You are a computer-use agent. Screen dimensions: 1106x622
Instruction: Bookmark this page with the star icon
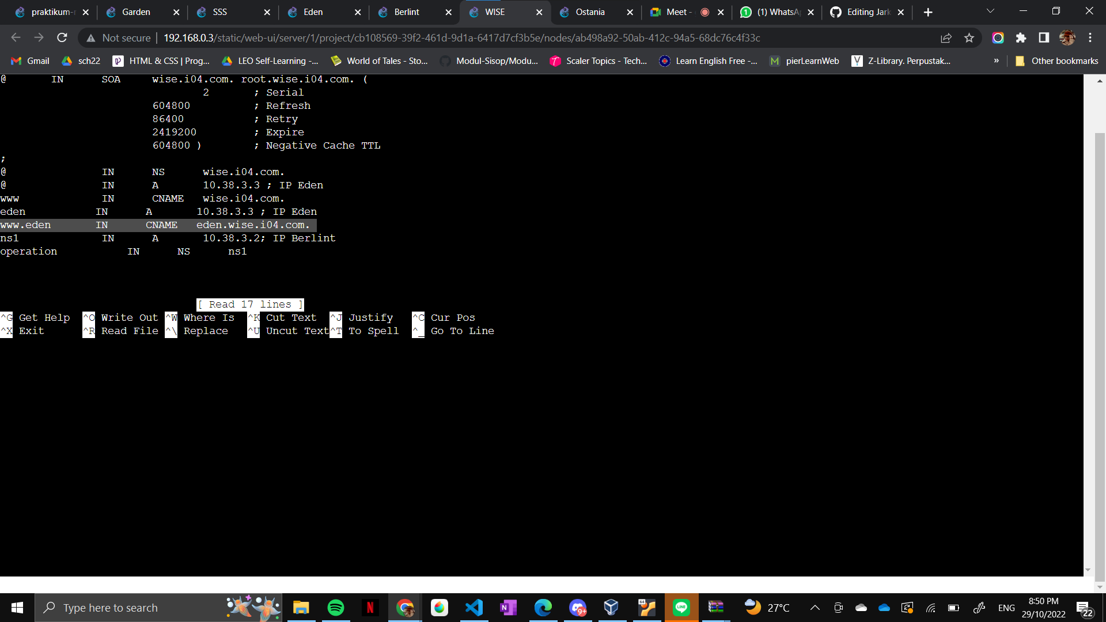coord(969,37)
